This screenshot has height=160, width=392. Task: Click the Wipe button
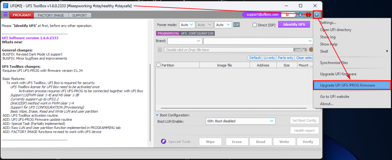pyautogui.click(x=210, y=142)
